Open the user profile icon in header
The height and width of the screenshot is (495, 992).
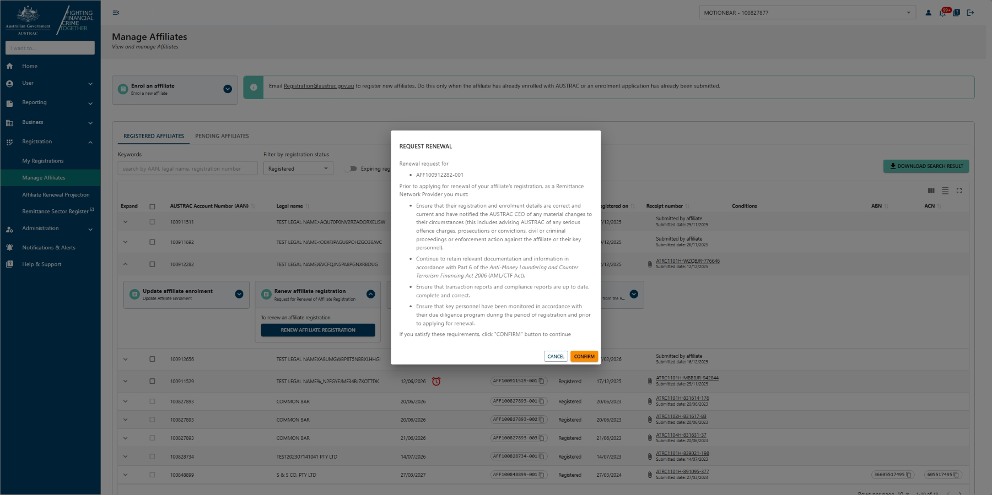(x=928, y=13)
